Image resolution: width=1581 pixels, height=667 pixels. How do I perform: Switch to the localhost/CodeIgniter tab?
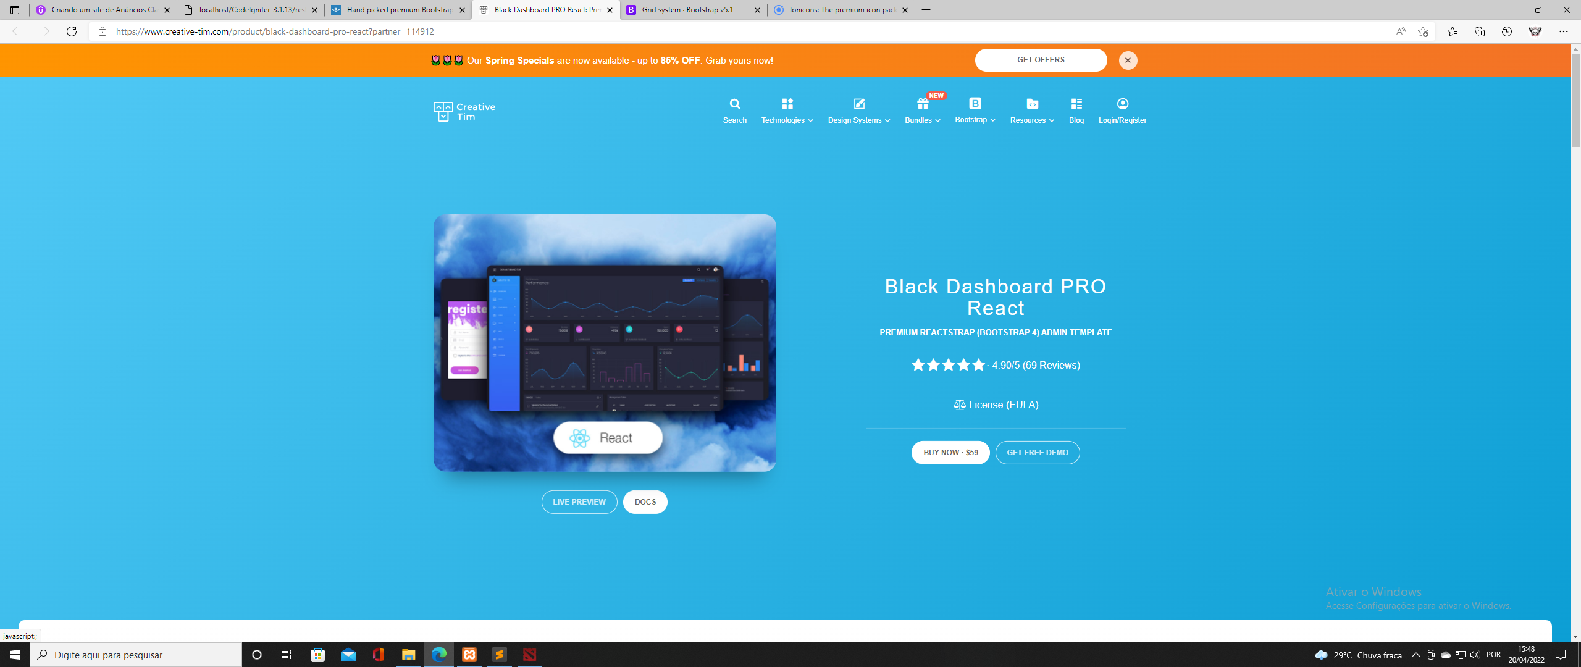coord(251,10)
